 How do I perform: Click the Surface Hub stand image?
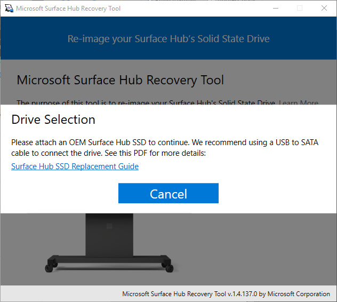[x=109, y=243]
